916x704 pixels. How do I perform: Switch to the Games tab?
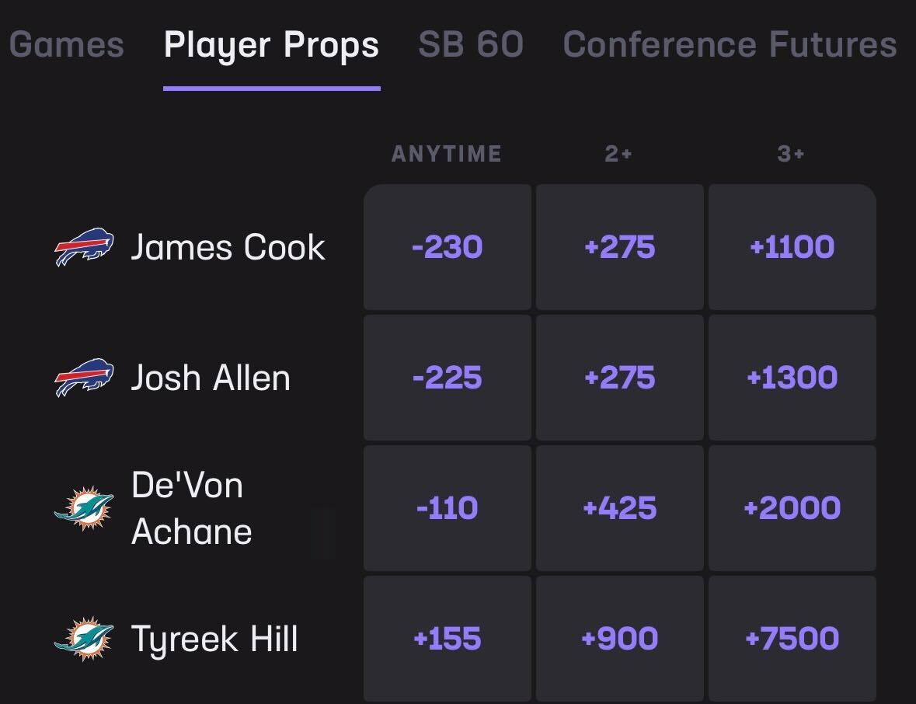coord(66,45)
